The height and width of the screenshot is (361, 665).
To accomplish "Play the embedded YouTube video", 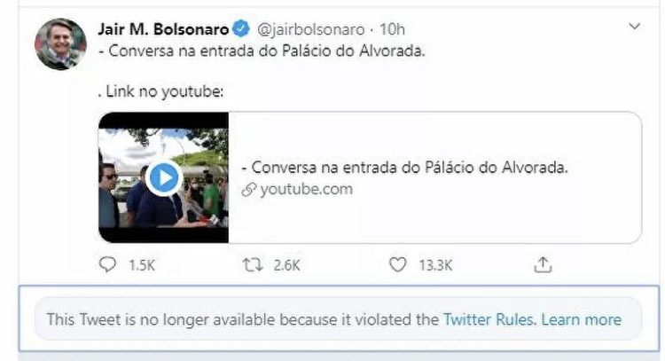I will 164,177.
